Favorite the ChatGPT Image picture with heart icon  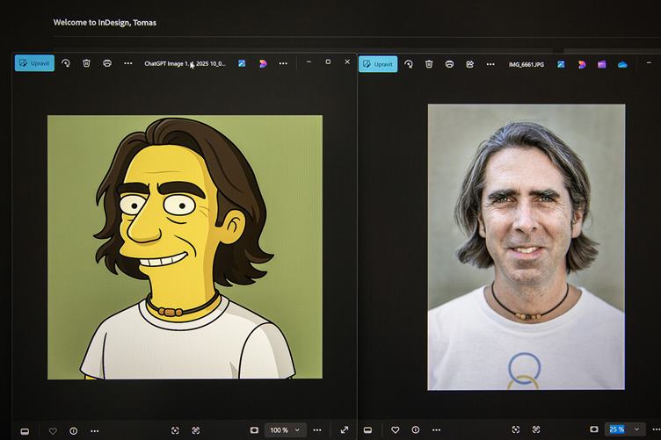pyautogui.click(x=53, y=431)
